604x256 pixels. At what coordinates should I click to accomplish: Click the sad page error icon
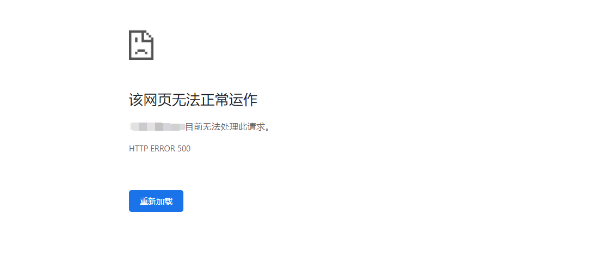(x=141, y=45)
